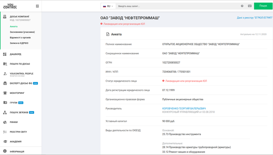
Task: Go to ДАШБОРД menu item
Action: tap(15, 54)
